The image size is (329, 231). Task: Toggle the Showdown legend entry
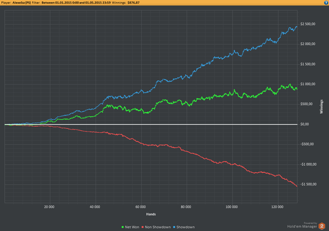(184, 227)
